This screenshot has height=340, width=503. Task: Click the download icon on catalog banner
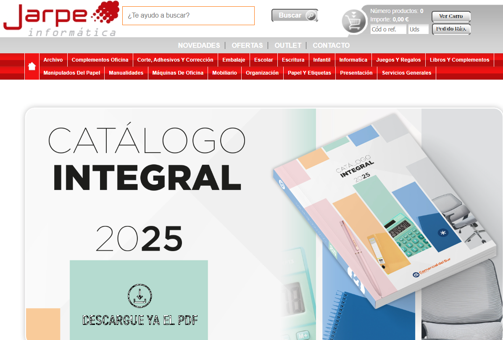click(140, 295)
